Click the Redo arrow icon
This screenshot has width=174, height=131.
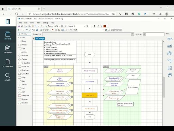point(41,26)
